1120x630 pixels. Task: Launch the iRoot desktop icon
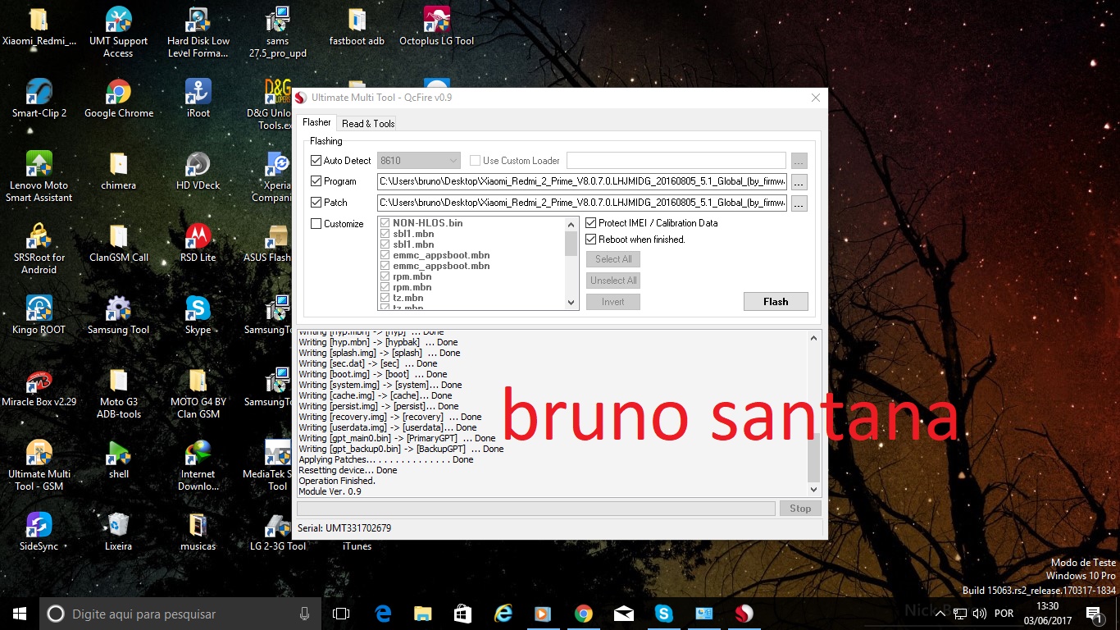coord(198,98)
